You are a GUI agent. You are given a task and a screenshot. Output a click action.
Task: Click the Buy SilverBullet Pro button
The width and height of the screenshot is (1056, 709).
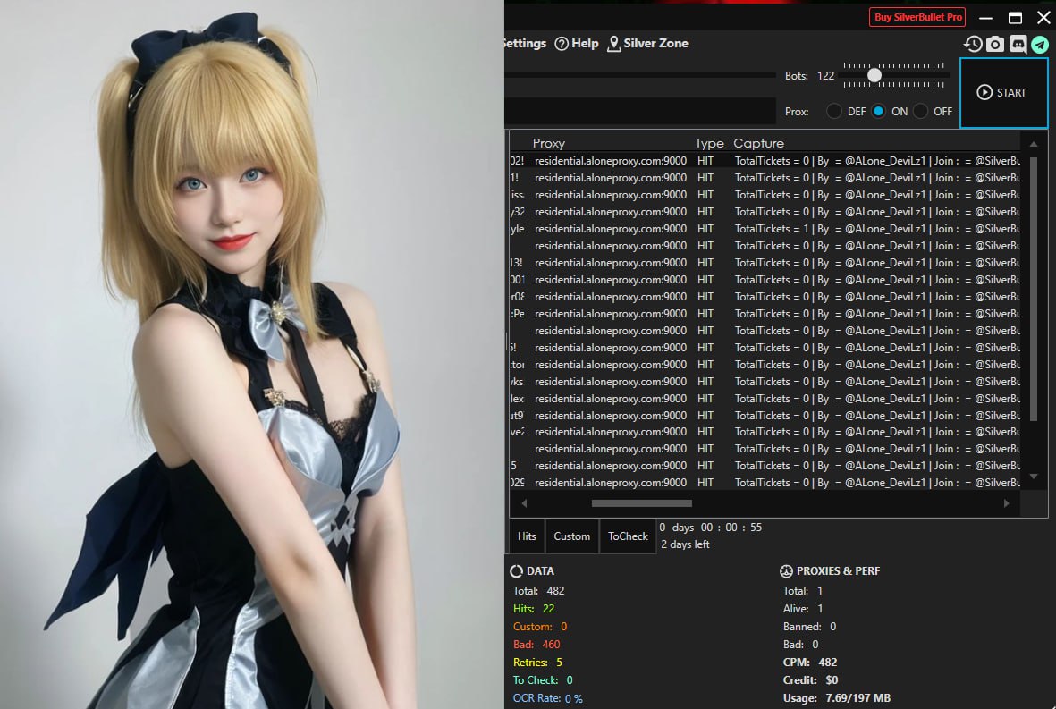pyautogui.click(x=917, y=17)
